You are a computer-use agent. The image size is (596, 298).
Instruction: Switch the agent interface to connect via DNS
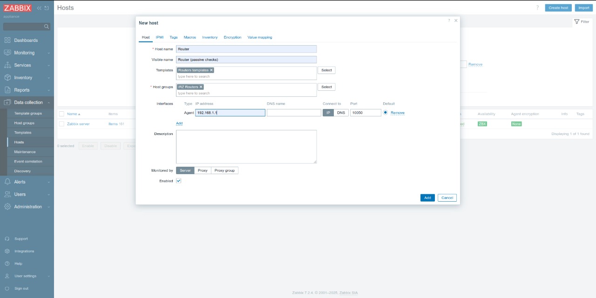pos(341,112)
